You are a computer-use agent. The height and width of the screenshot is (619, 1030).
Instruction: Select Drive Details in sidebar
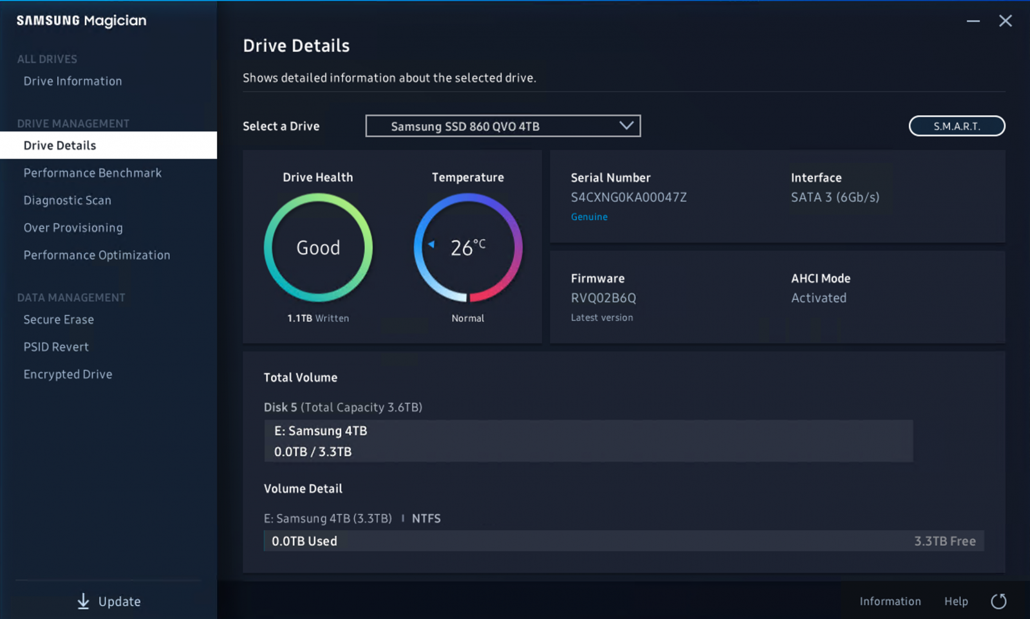pos(60,145)
